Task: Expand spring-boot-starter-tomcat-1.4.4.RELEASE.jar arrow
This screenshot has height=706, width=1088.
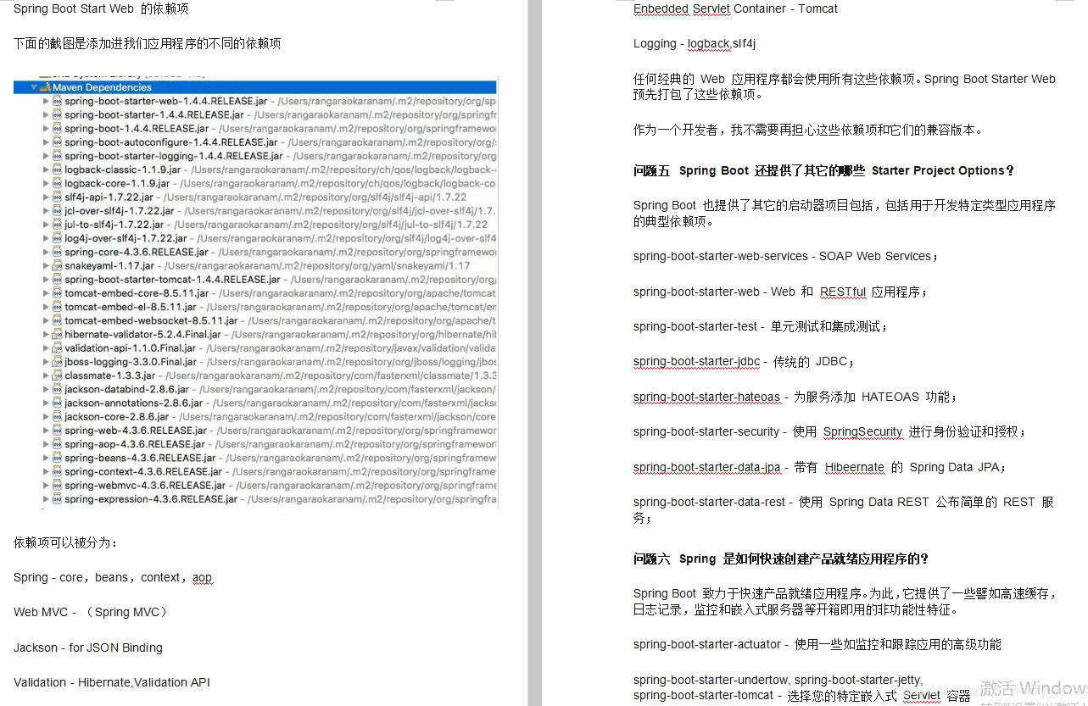Action: (x=46, y=279)
